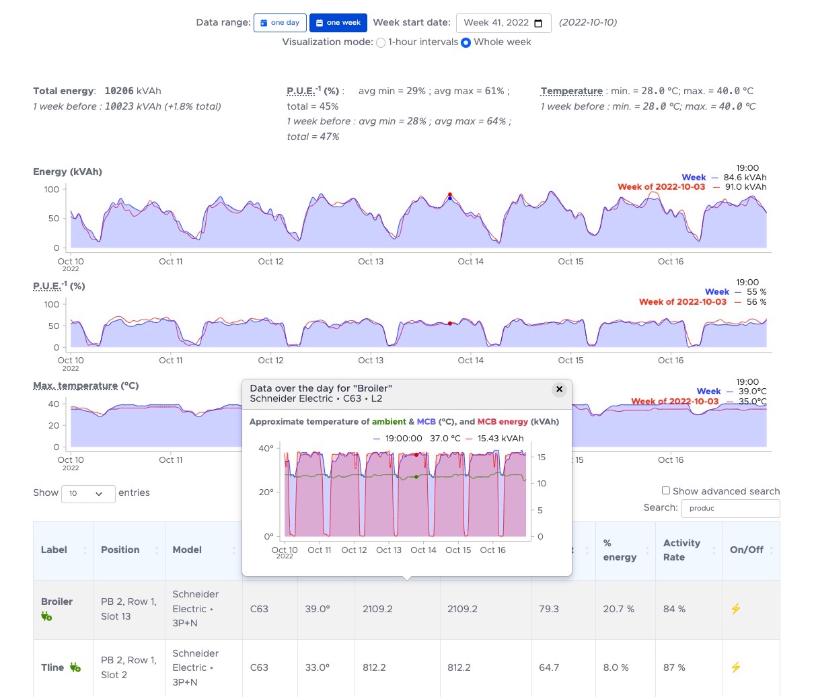Click the green plug icon beside Tline
The height and width of the screenshot is (697, 814).
coord(75,667)
